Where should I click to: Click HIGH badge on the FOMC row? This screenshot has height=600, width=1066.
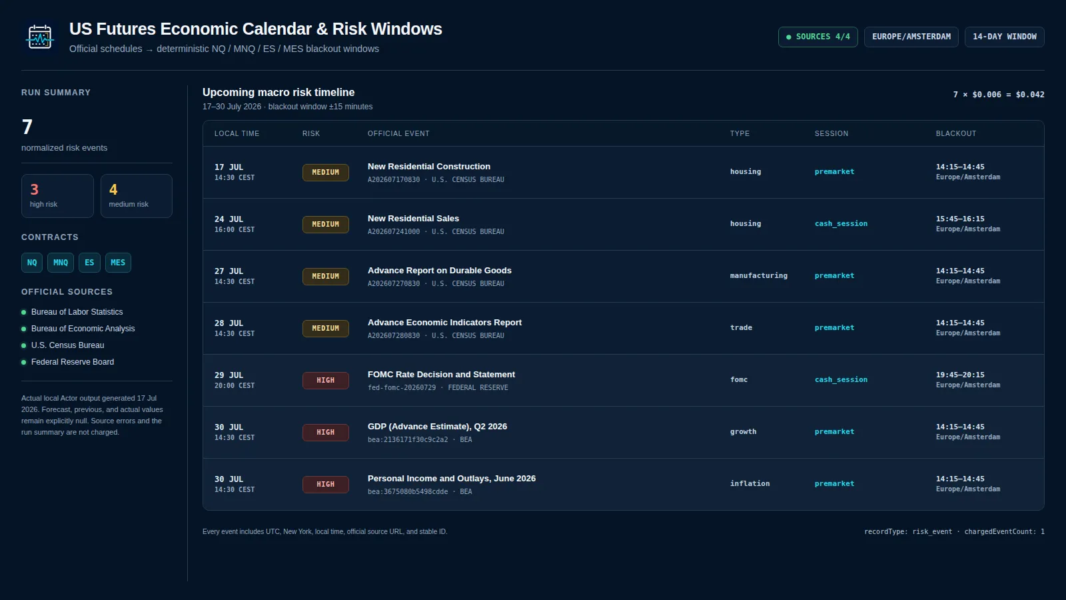point(326,381)
